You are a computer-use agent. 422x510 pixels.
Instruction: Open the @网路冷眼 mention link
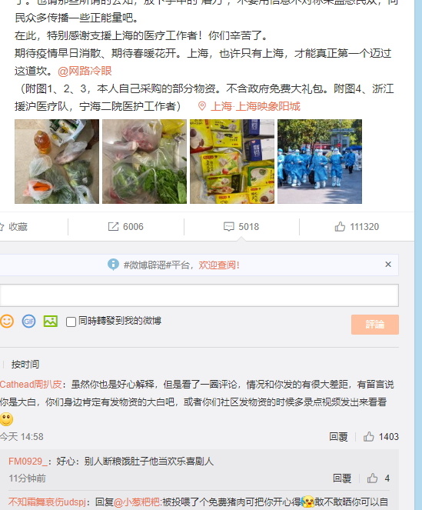point(85,71)
